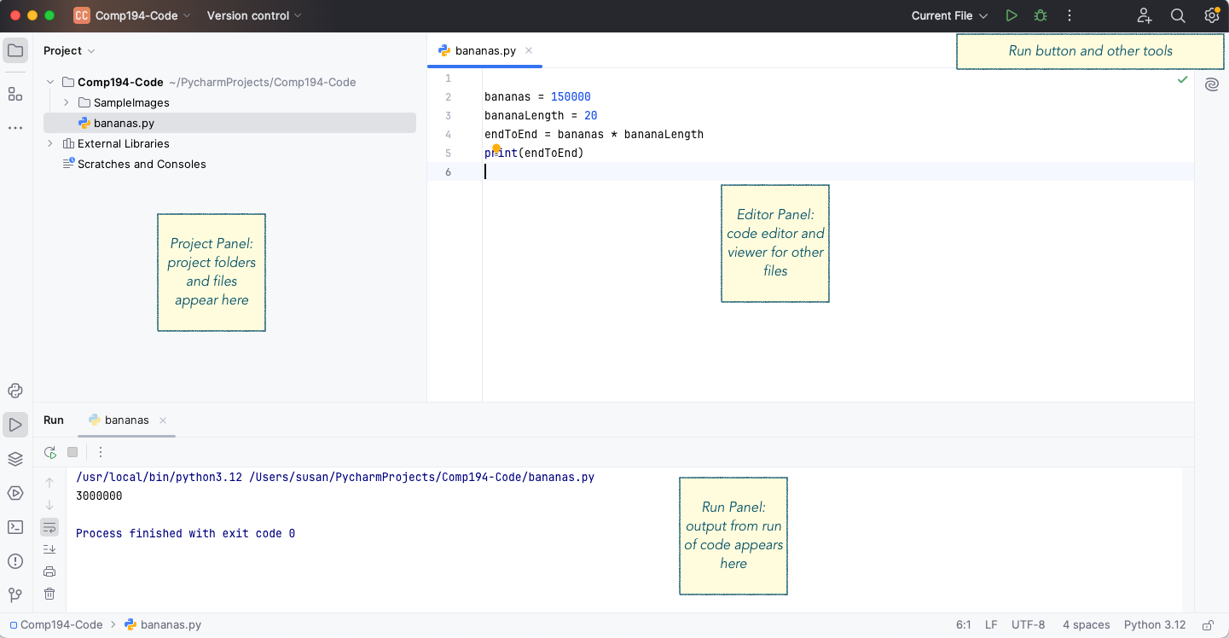
Task: Toggle soft-wrap in the run console
Action: (49, 527)
